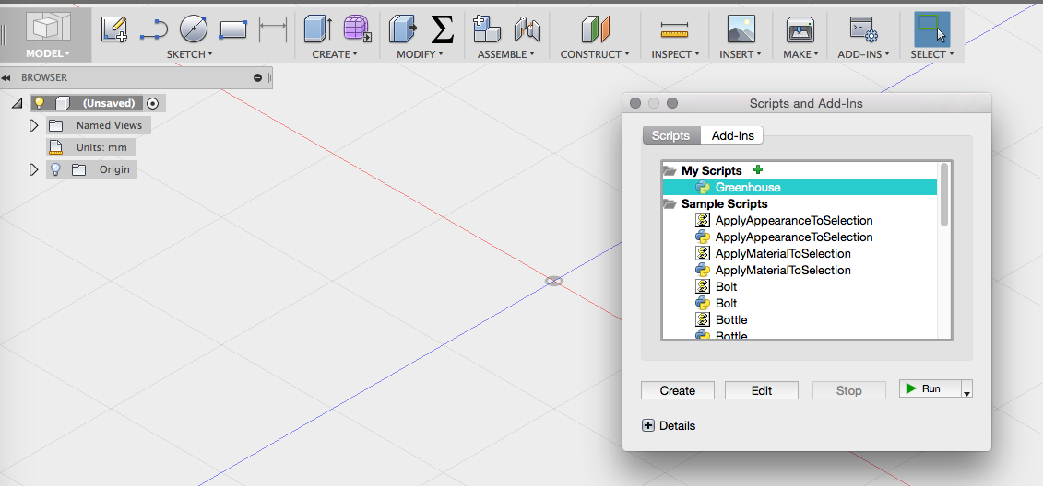
Task: Click the Offset Plane construct icon
Action: coord(596,29)
